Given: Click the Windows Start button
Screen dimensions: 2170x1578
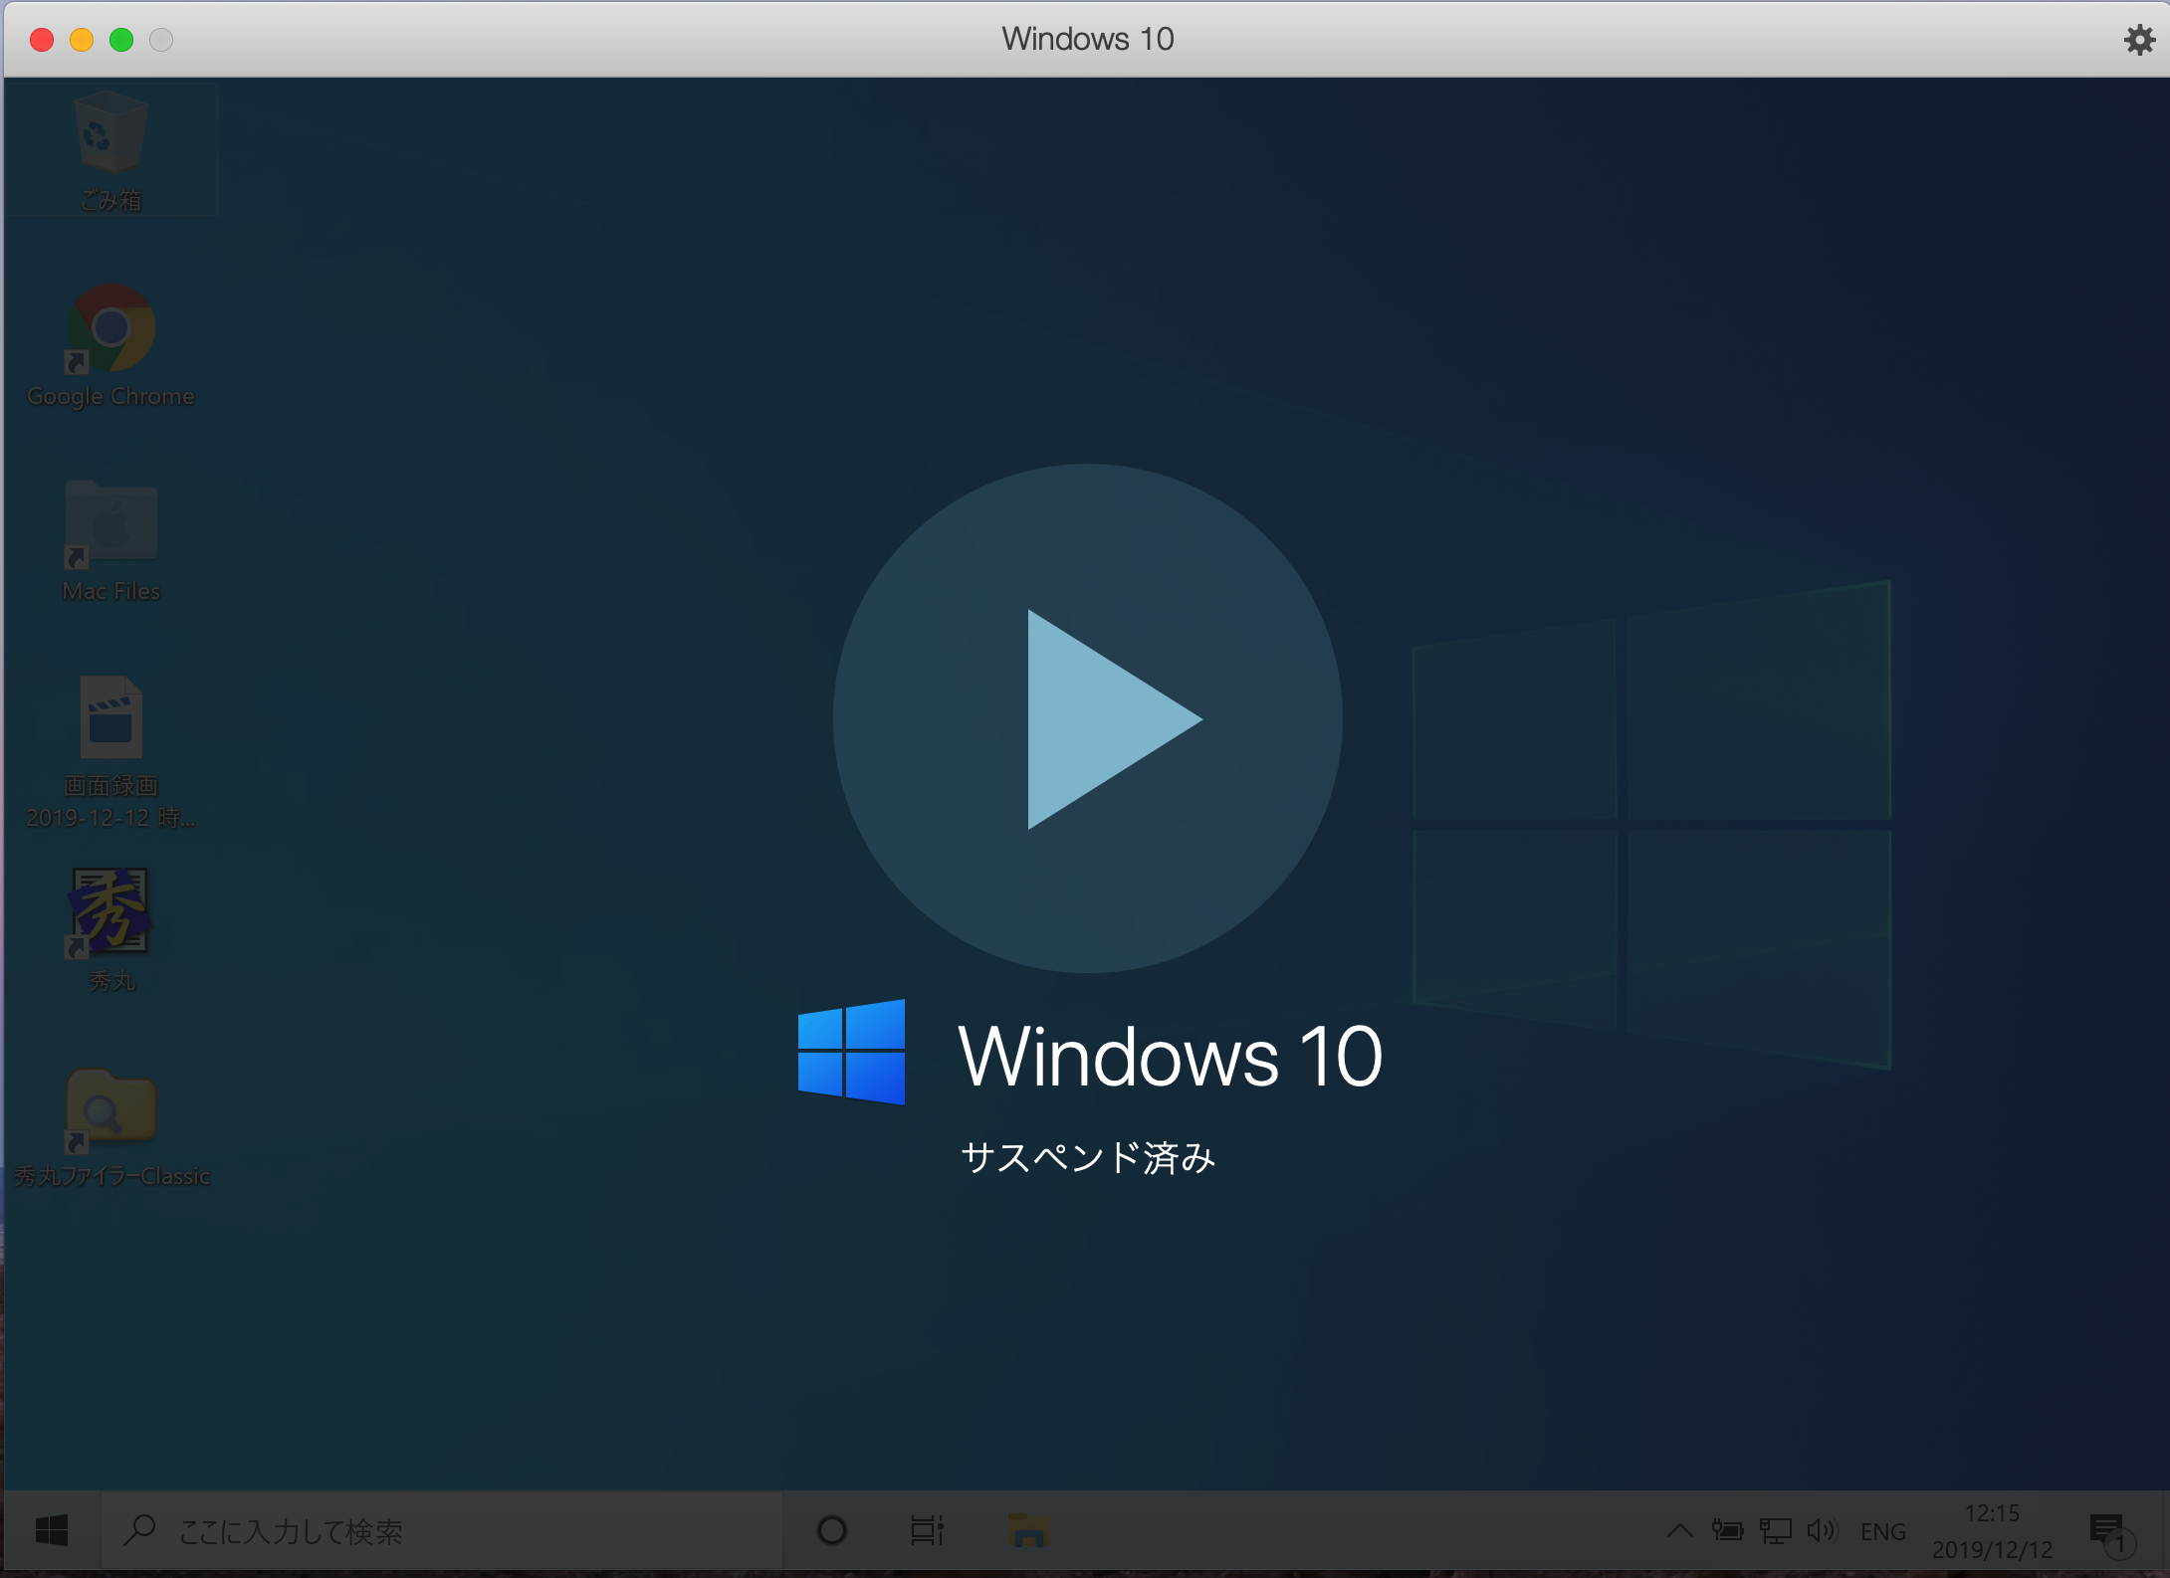Looking at the screenshot, I should [51, 1531].
